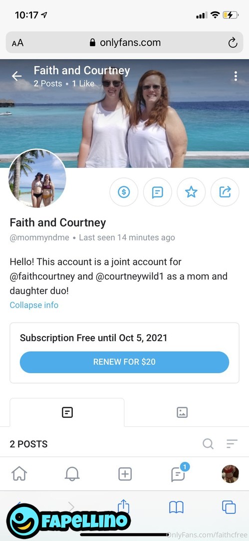The image size is (249, 541).
Task: Message the creator via chat icon
Action: 158,192
